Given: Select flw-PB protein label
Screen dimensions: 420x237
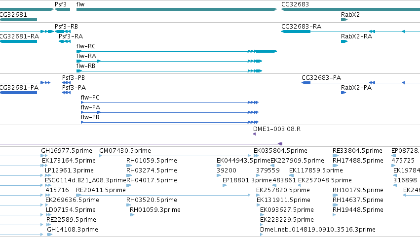Looking at the screenshot, I should 90,117.
